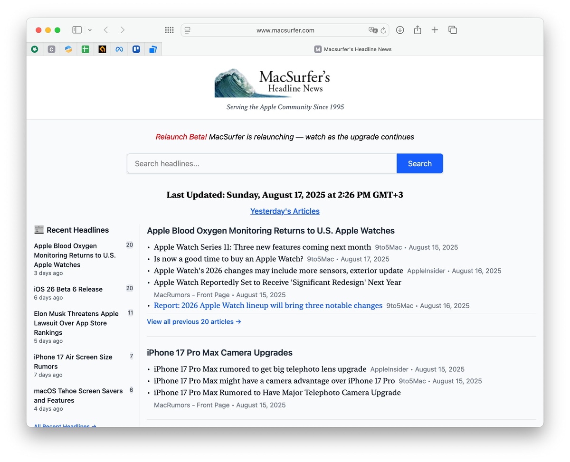570x462 pixels.
Task: Switch to the black-orange arrow pinned tab
Action: pyautogui.click(x=103, y=49)
